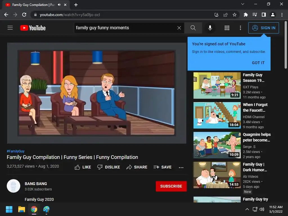Click the browser forward arrow
The image size is (288, 216).
[15, 15]
